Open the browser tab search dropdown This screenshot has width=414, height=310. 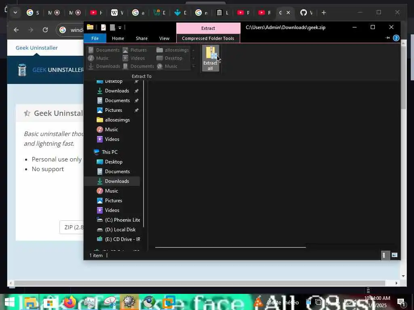click(x=15, y=13)
